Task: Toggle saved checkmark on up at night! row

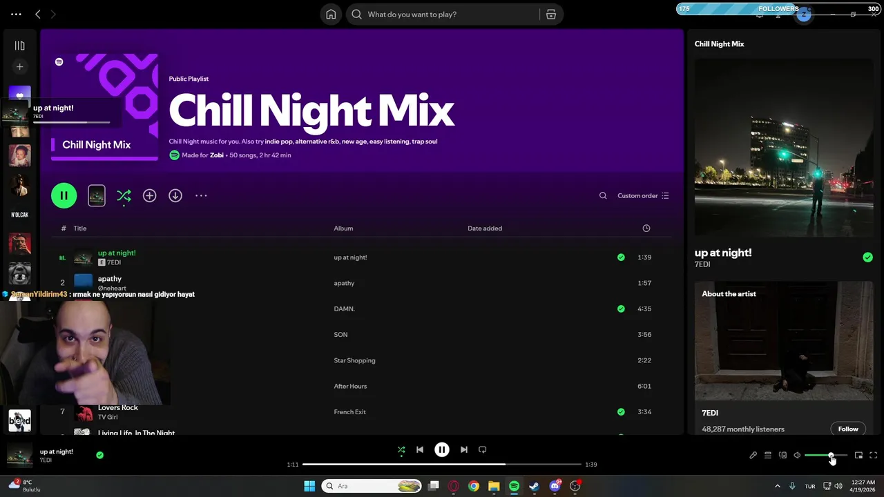Action: [621, 257]
